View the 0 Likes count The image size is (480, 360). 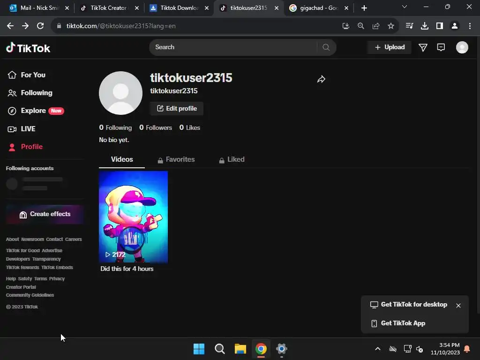189,127
